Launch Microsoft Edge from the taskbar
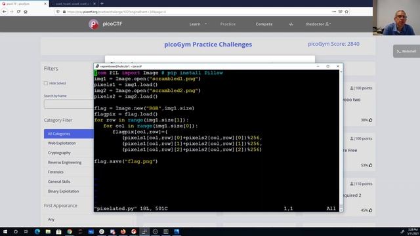420x236 pixels. tap(37, 231)
